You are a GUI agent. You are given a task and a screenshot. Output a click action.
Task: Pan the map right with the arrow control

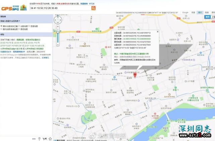[x=60, y=20]
